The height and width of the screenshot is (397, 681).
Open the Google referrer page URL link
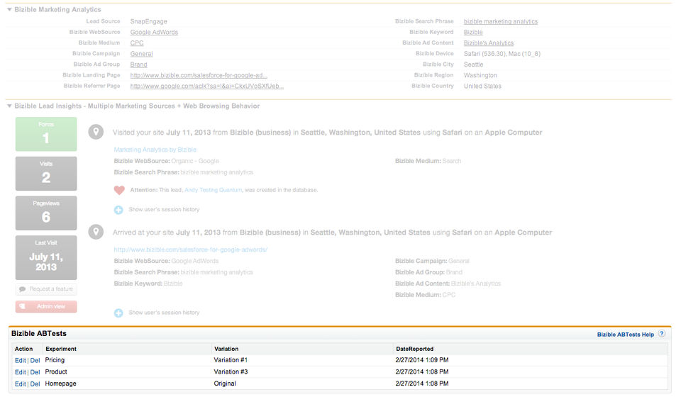coord(206,86)
